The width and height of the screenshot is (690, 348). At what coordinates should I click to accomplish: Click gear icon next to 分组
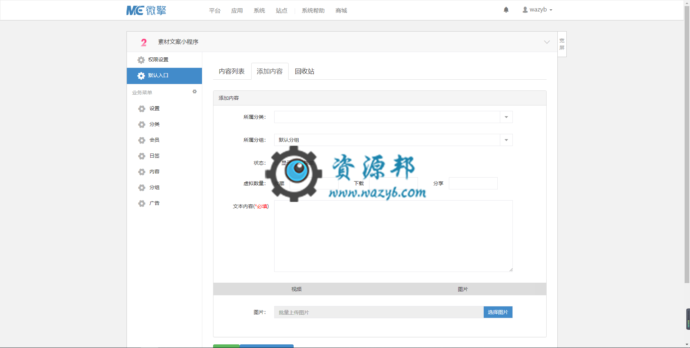click(142, 188)
